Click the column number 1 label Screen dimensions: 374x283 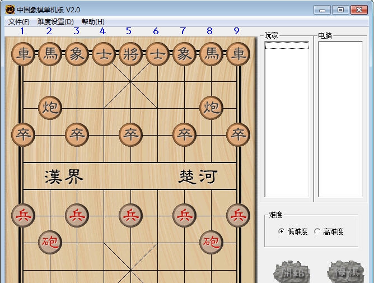click(22, 31)
